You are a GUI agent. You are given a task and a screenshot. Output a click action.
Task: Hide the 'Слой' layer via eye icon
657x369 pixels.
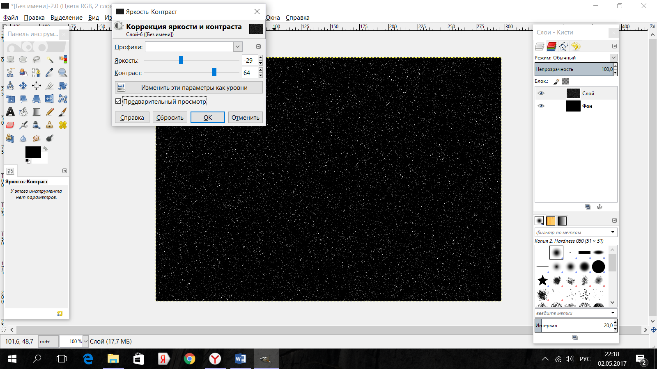tap(541, 93)
